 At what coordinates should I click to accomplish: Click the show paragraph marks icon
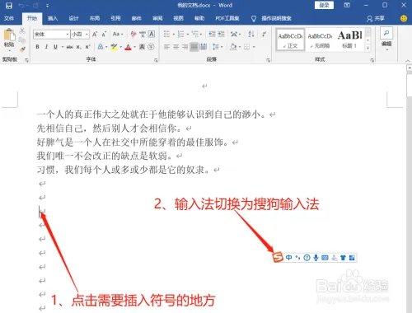264,34
